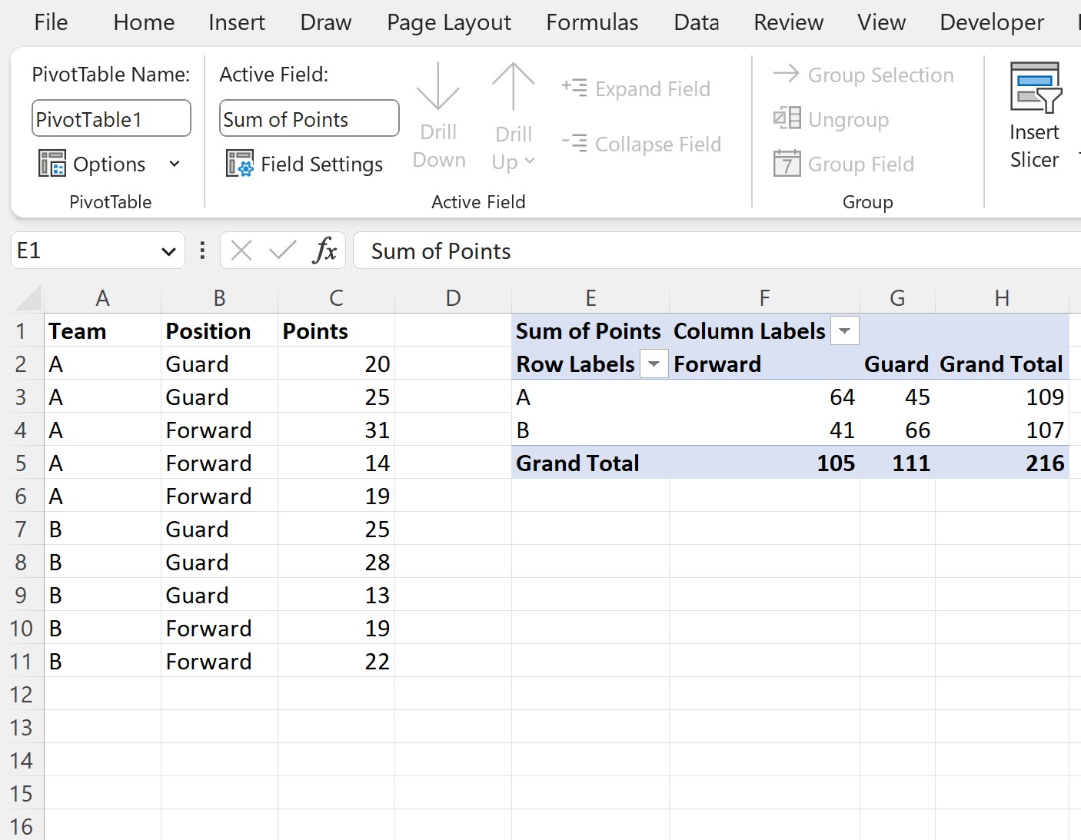The image size is (1081, 840).
Task: Edit the PivotTable1 name field
Action: pyautogui.click(x=111, y=118)
